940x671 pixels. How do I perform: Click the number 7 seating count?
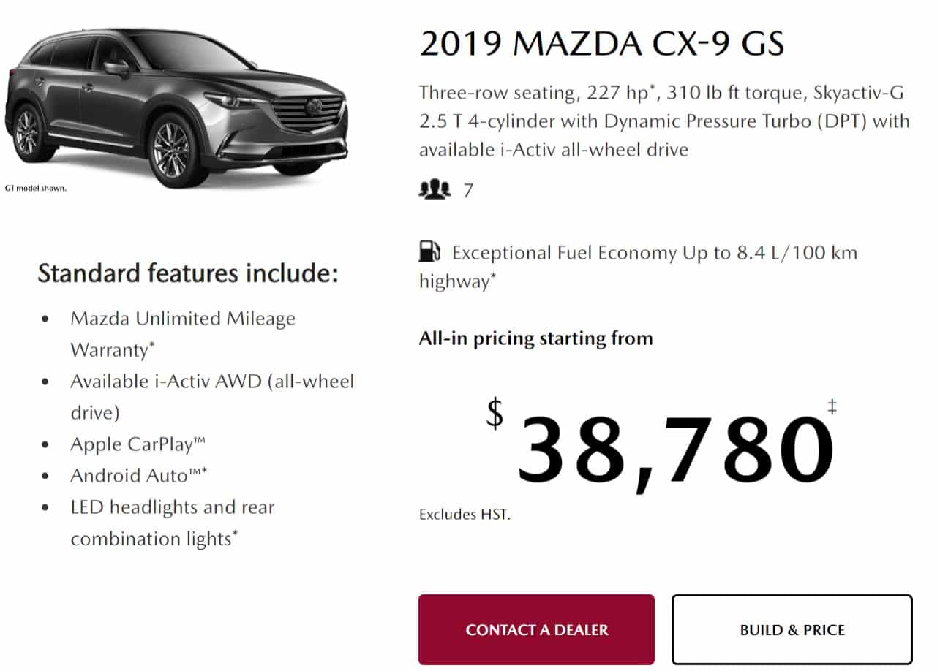(468, 192)
